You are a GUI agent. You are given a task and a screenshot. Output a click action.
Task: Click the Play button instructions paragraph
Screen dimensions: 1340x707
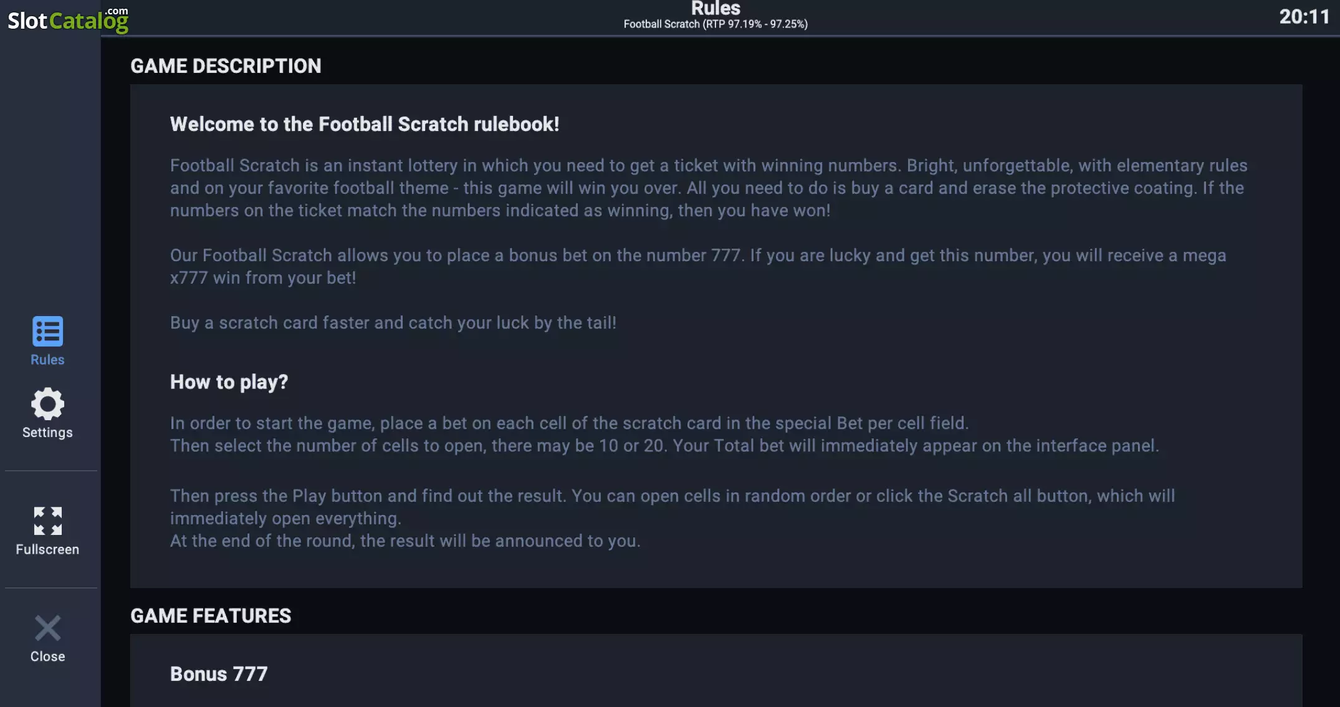[x=672, y=518]
